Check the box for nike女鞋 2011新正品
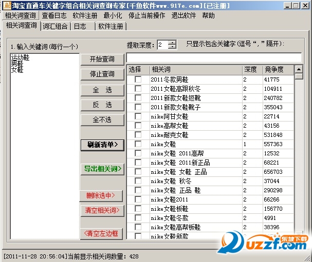The image size is (312, 262). 138,163
